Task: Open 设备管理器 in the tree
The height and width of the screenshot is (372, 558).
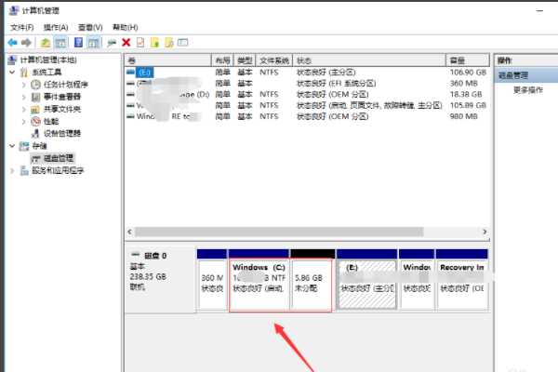Action: [62, 133]
